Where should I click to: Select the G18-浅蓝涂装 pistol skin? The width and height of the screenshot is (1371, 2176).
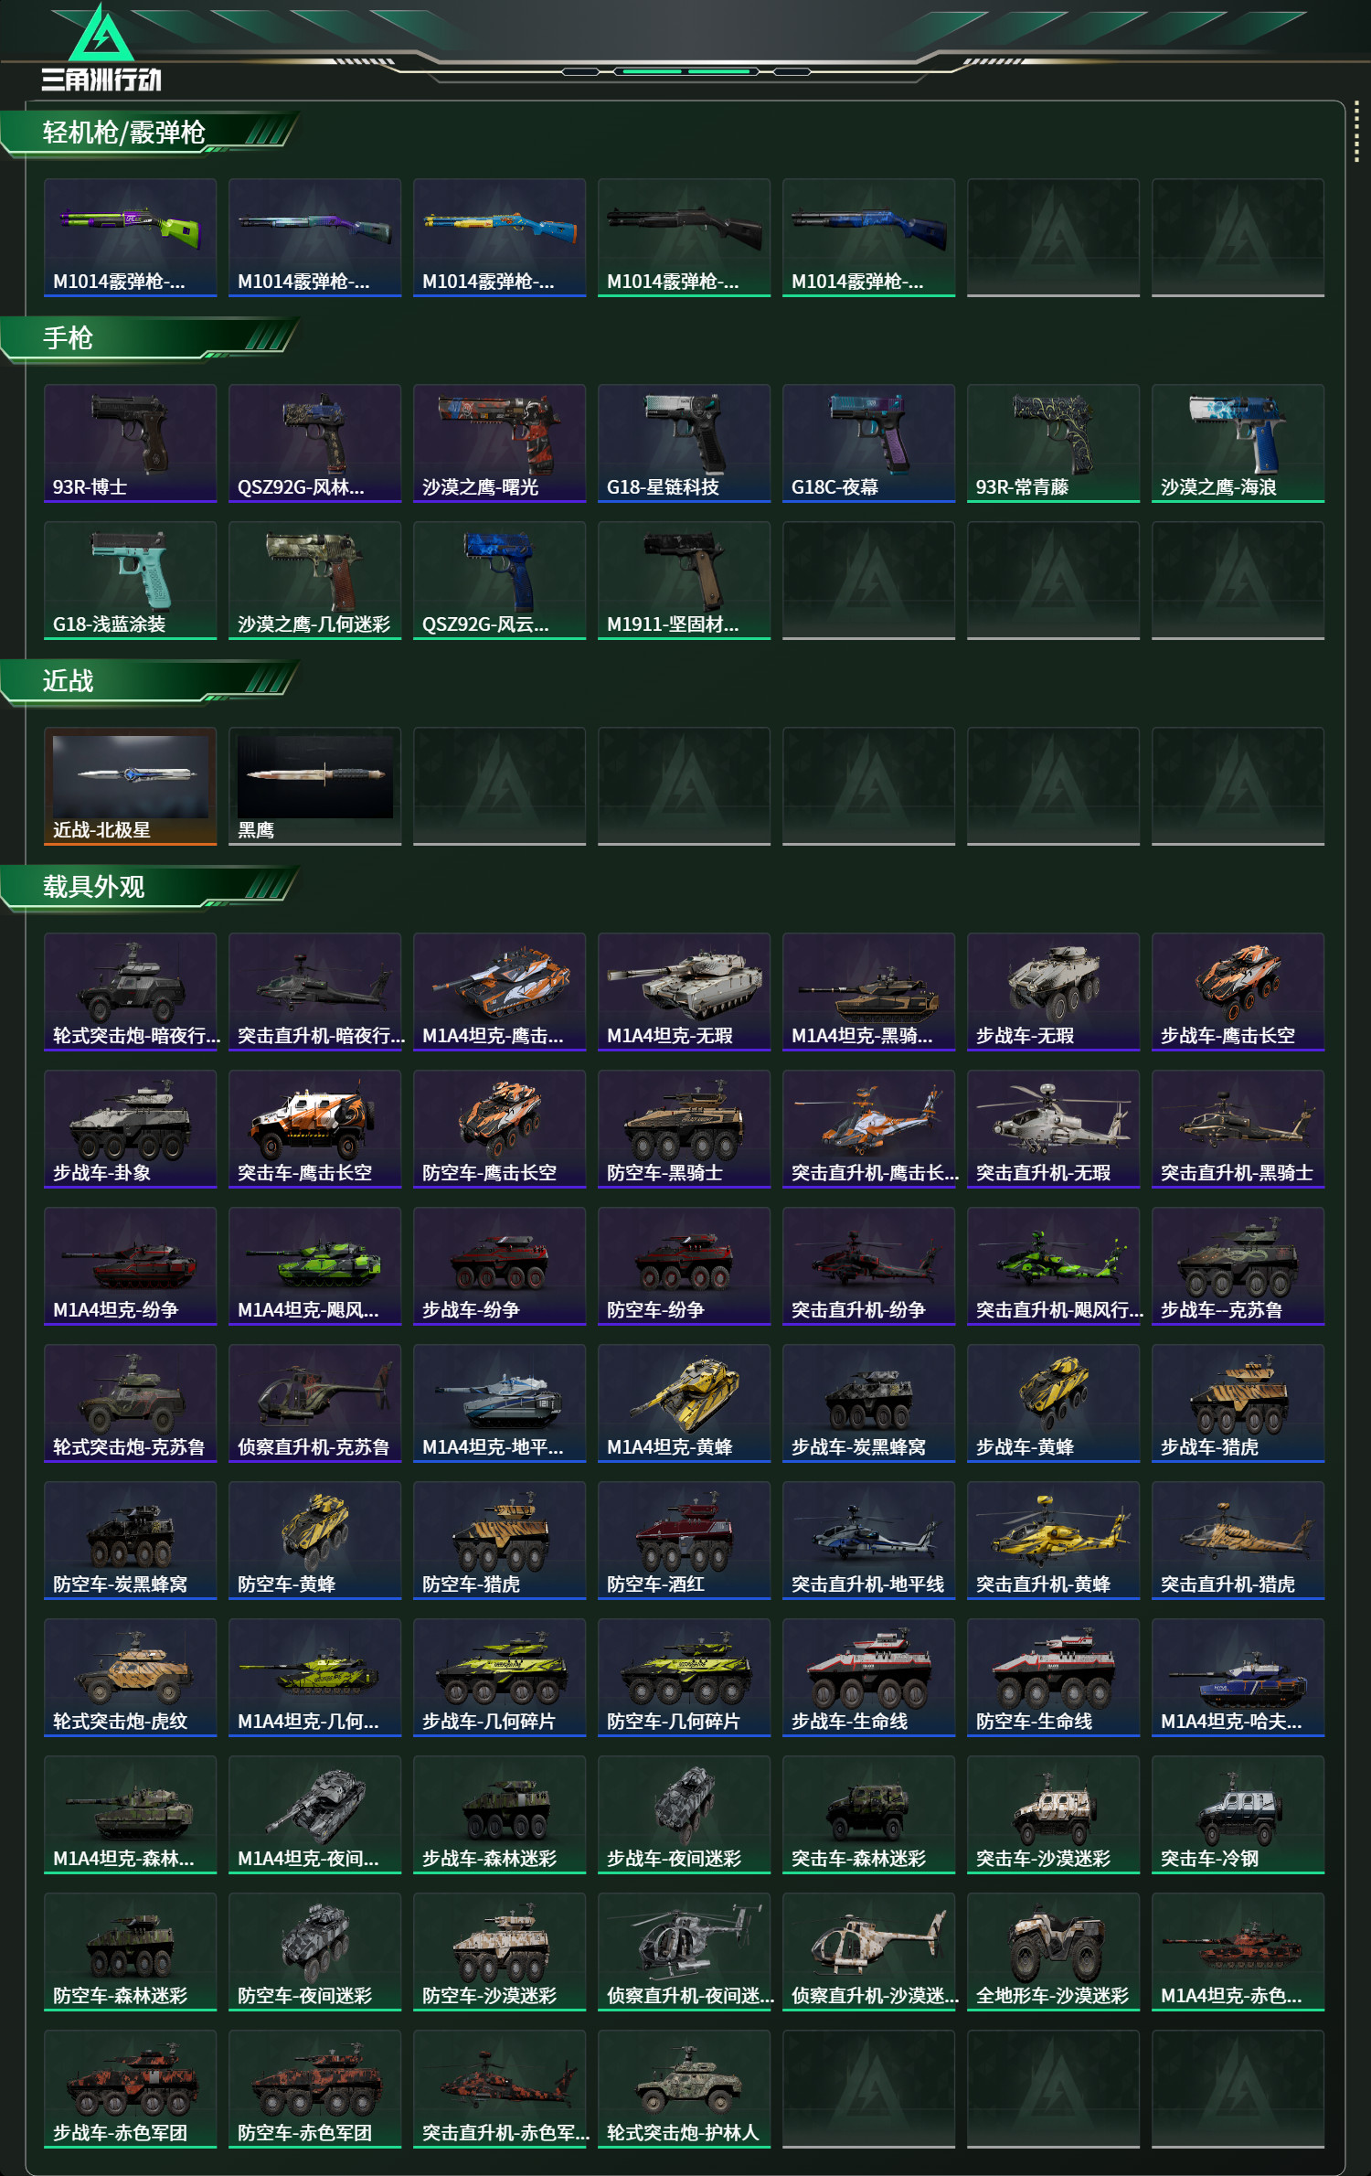131,581
